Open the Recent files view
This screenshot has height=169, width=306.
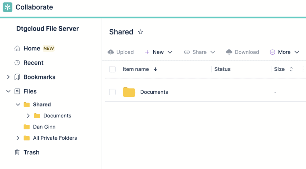(33, 63)
